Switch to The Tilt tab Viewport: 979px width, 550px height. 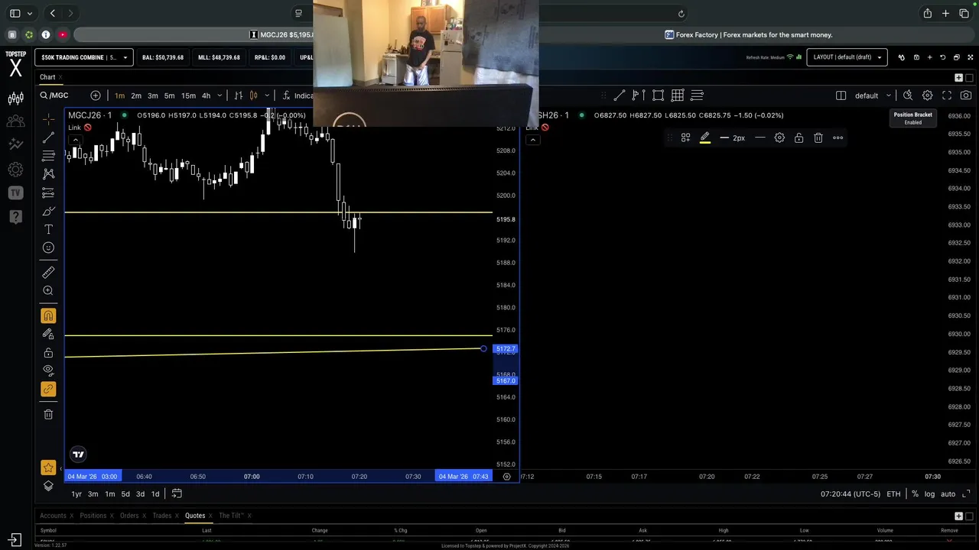pyautogui.click(x=231, y=516)
